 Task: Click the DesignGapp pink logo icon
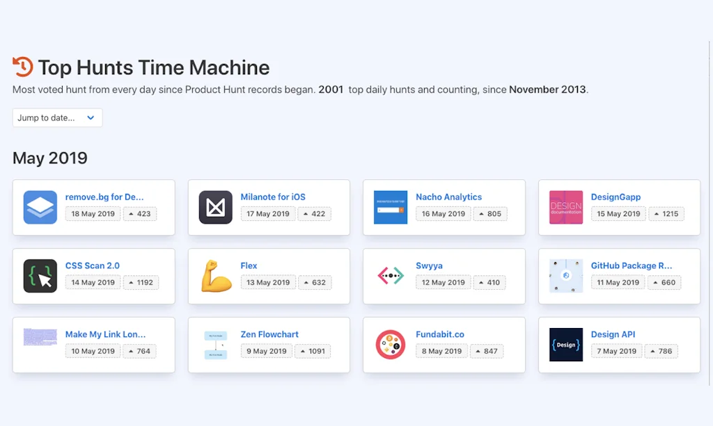pyautogui.click(x=565, y=206)
